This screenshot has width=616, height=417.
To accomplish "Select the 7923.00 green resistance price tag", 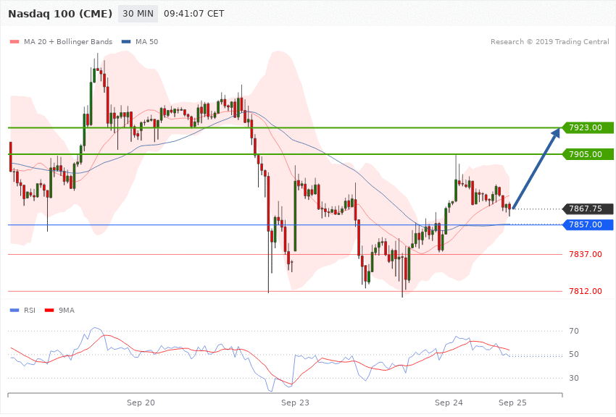I will (x=587, y=127).
